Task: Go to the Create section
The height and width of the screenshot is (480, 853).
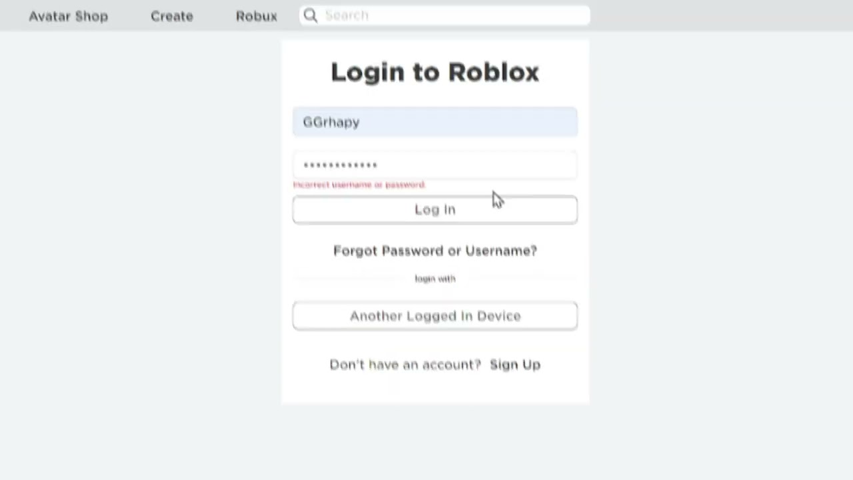Action: (172, 16)
